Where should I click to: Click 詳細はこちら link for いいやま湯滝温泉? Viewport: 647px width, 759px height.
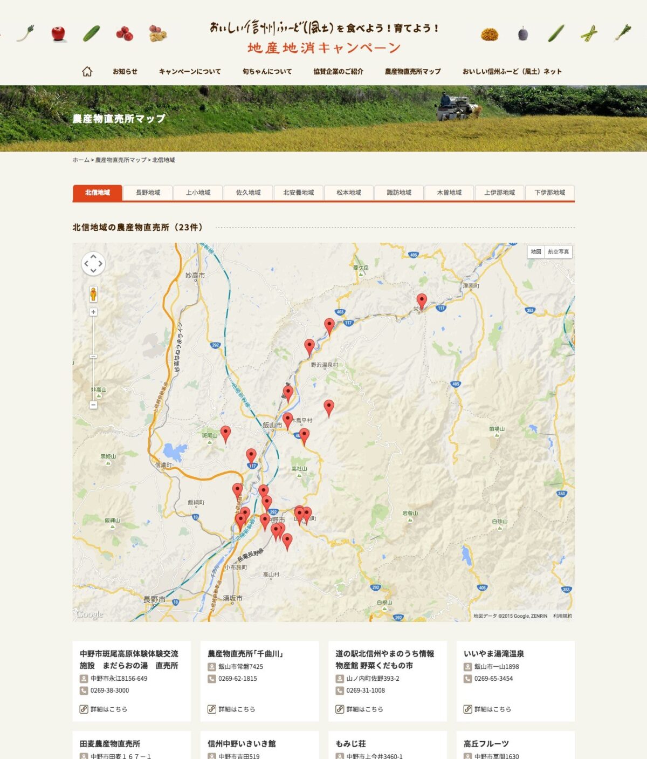(492, 709)
